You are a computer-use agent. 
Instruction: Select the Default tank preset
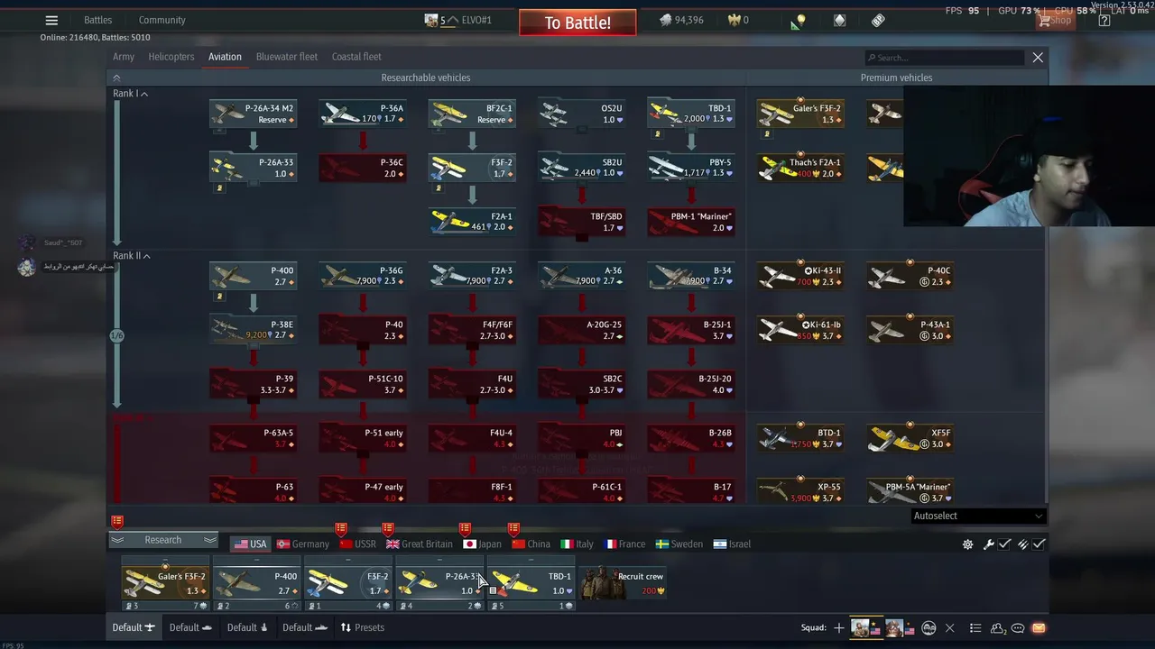click(x=191, y=627)
